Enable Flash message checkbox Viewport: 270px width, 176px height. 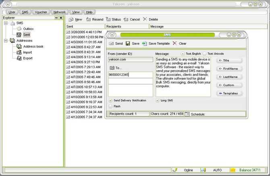pyautogui.click(x=110, y=106)
